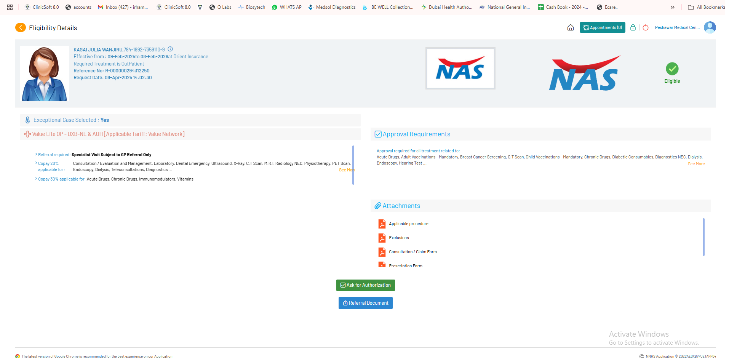Open Q Labs bookmark

(221, 7)
